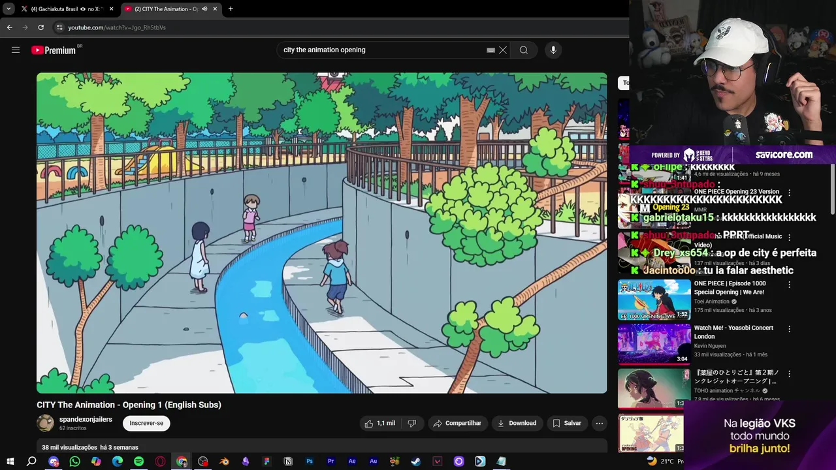Image resolution: width=836 pixels, height=470 pixels.
Task: Launch After Effects from taskbar
Action: click(x=352, y=462)
